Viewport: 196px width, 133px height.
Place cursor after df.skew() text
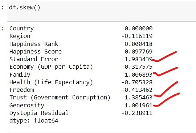pyautogui.click(x=40, y=8)
